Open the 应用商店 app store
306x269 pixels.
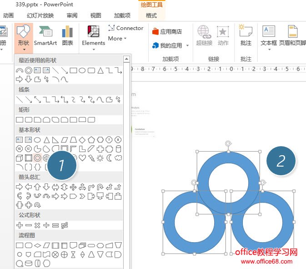[167, 32]
